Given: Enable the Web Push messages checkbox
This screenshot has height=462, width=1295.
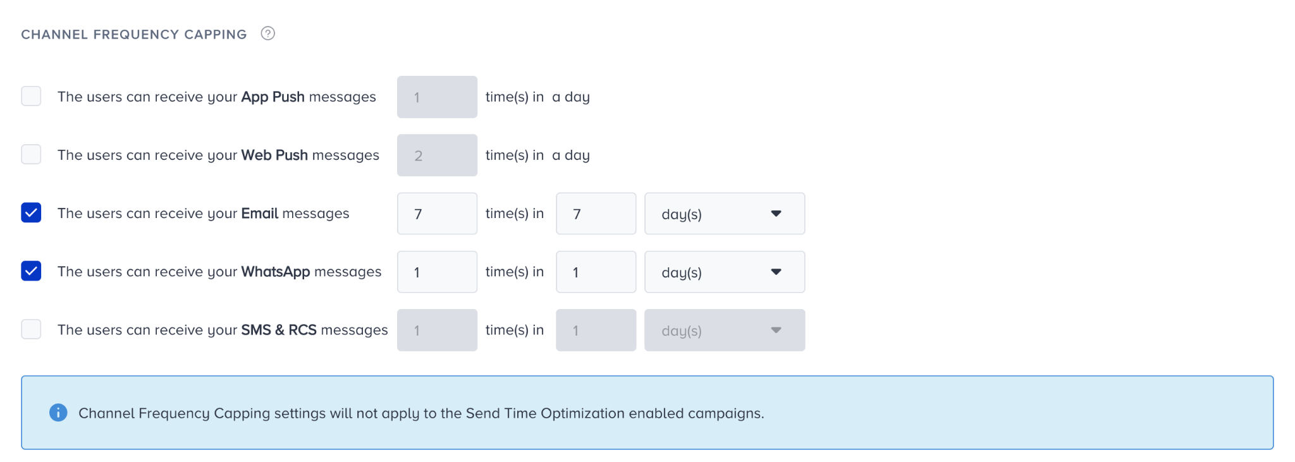Looking at the screenshot, I should click(31, 154).
